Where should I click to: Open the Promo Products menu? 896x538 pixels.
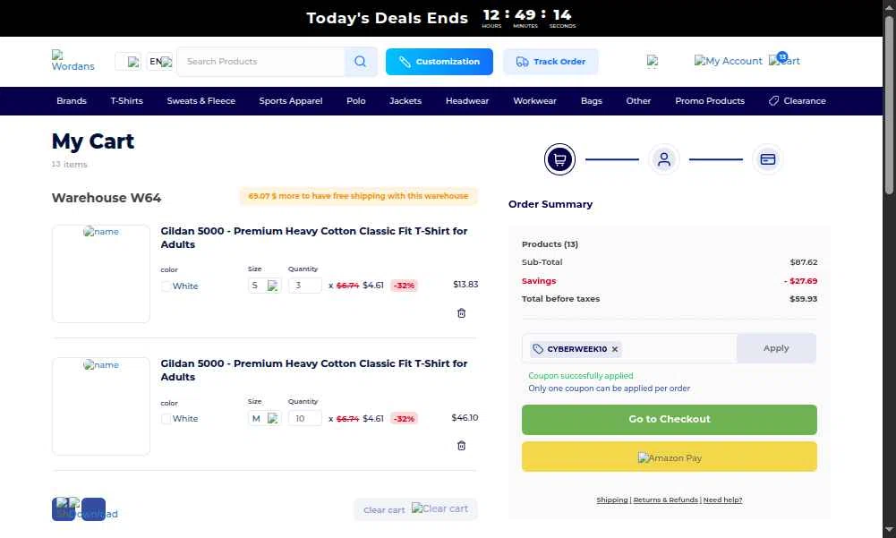click(710, 101)
